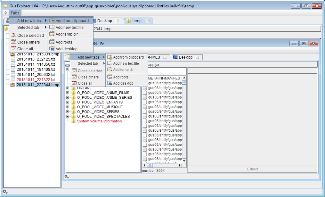Image resolution: width=325 pixels, height=197 pixels.
Task: Select the file 20151011_205632.txt
Action: point(36,74)
